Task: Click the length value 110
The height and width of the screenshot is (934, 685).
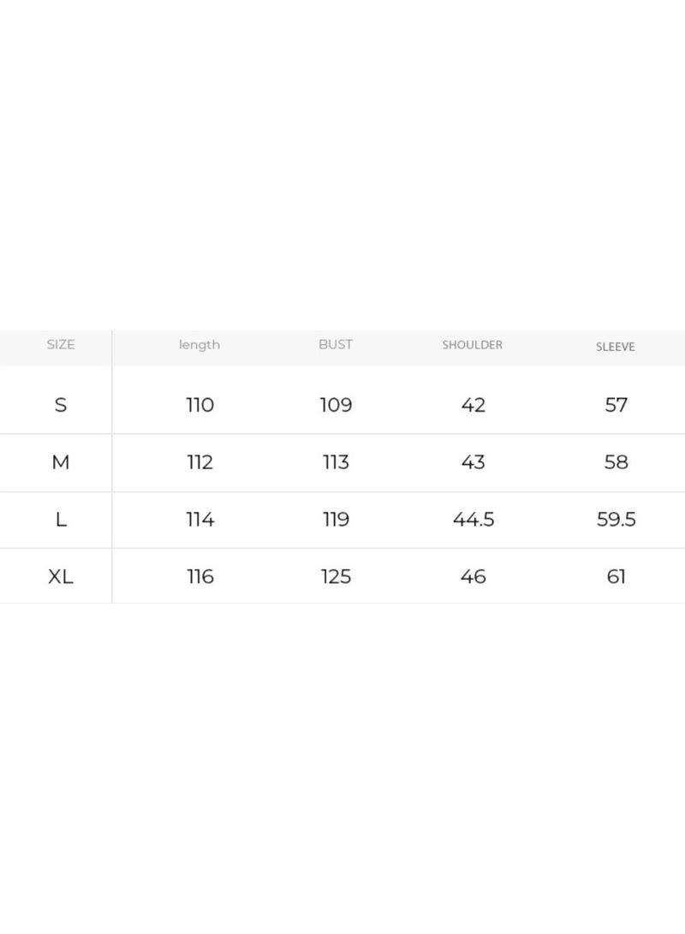Action: point(200,405)
